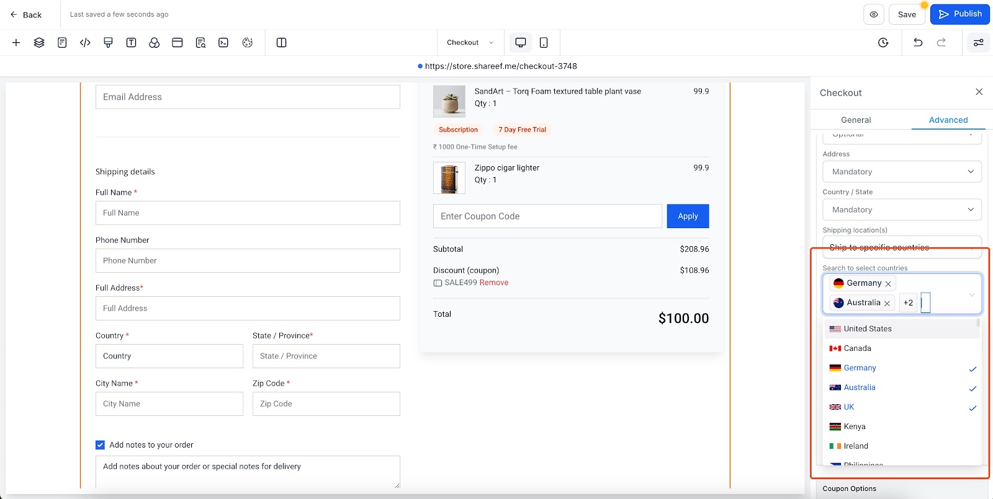Viewport: 993px width, 499px height.
Task: Select desktop view icon
Action: tap(521, 43)
